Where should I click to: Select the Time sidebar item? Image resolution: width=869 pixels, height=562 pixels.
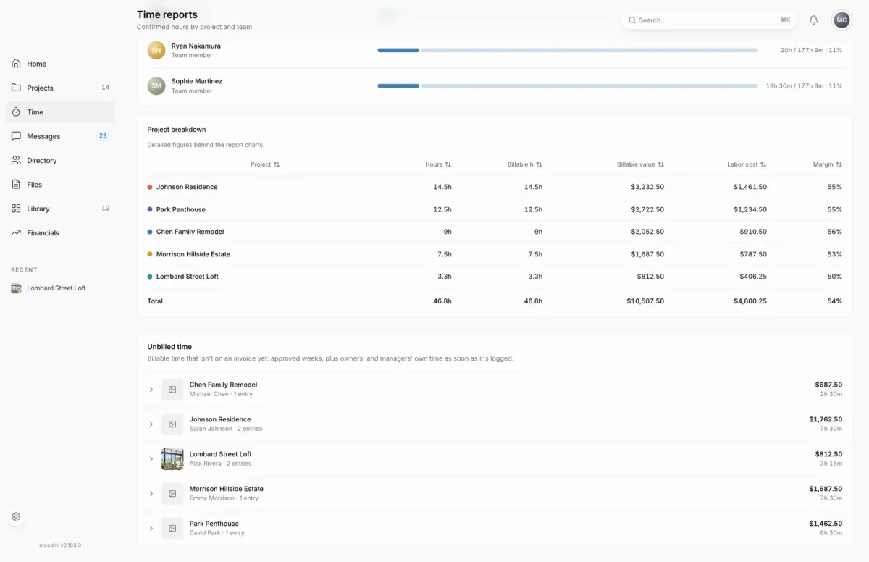point(60,112)
